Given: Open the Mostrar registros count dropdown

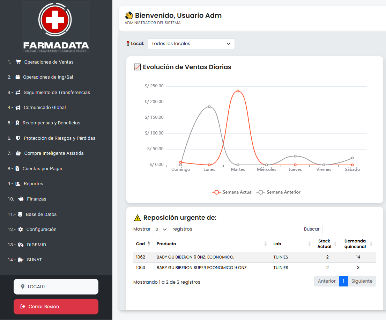Looking at the screenshot, I should click(x=161, y=230).
